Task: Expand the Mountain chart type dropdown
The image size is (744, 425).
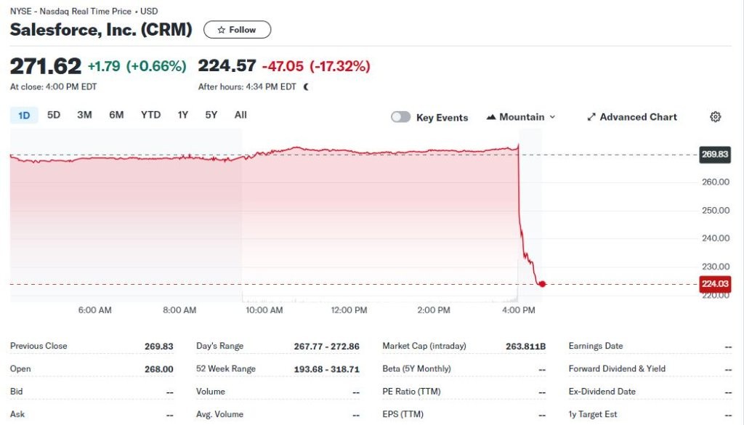Action: click(x=551, y=117)
